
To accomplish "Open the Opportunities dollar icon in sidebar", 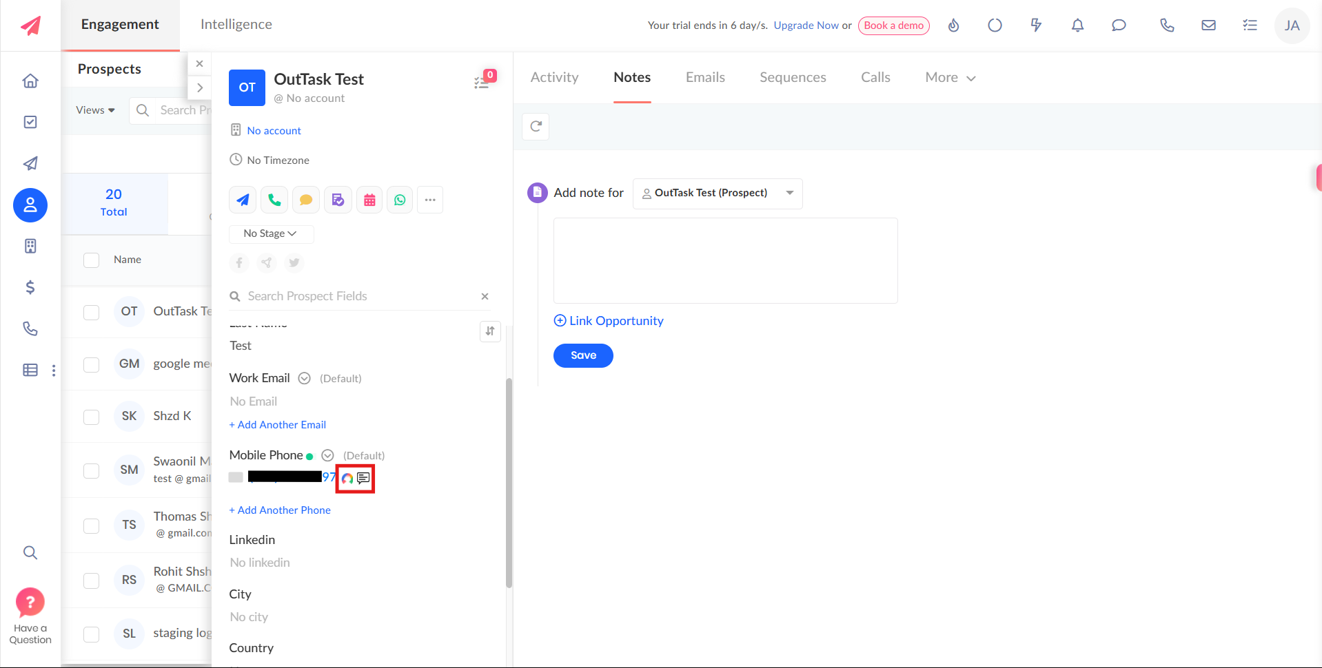I will pos(30,287).
